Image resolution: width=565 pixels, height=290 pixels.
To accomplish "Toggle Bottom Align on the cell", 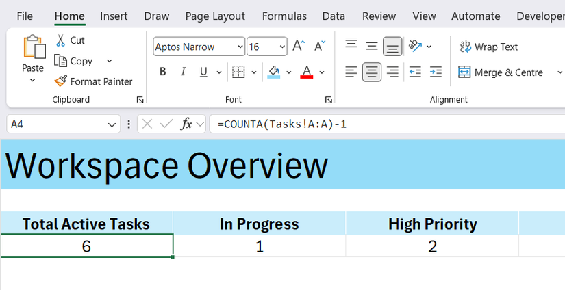I will (392, 47).
